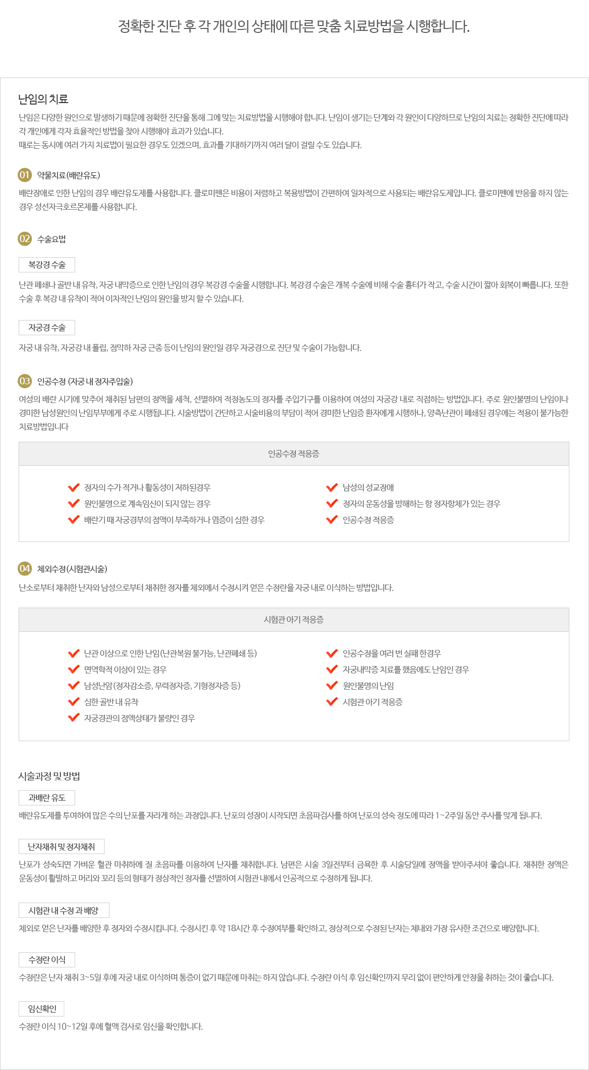Click the 난자채취 및 정자채취 label button
Image resolution: width=589 pixels, height=1070 pixels.
(x=61, y=847)
